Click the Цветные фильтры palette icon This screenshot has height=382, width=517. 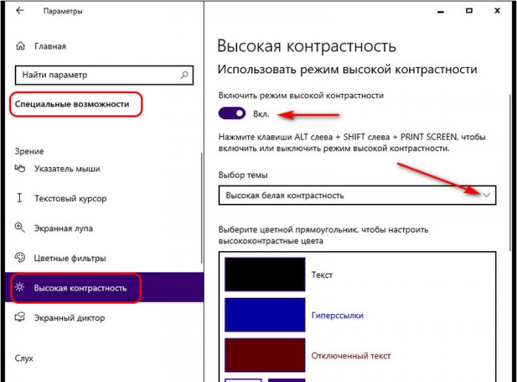20,259
